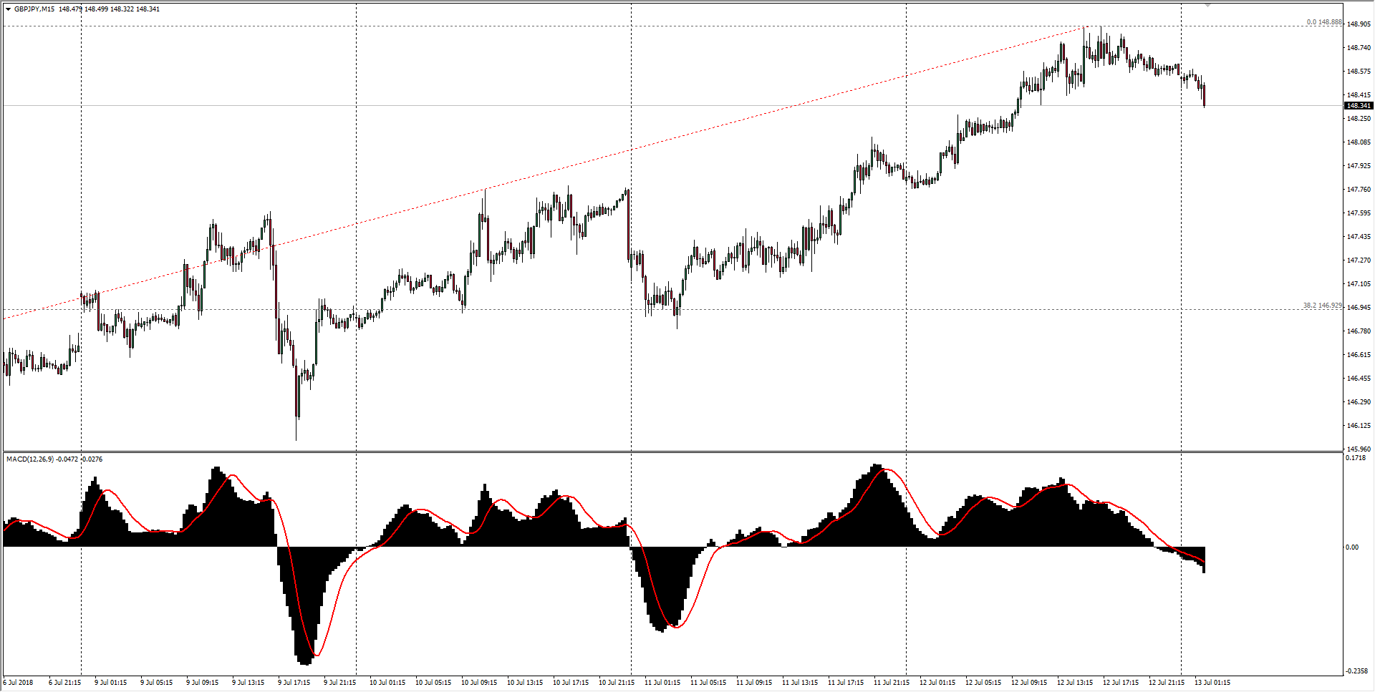The image size is (1375, 692).
Task: Click the Fibonacci 0.0 148.888 level label
Action: click(1323, 22)
